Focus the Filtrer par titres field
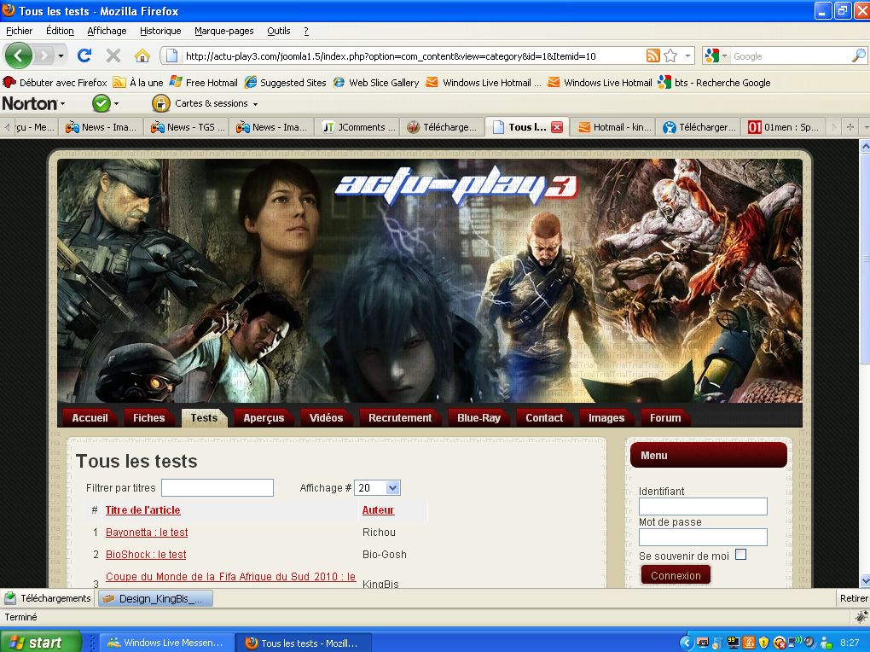 coord(217,487)
